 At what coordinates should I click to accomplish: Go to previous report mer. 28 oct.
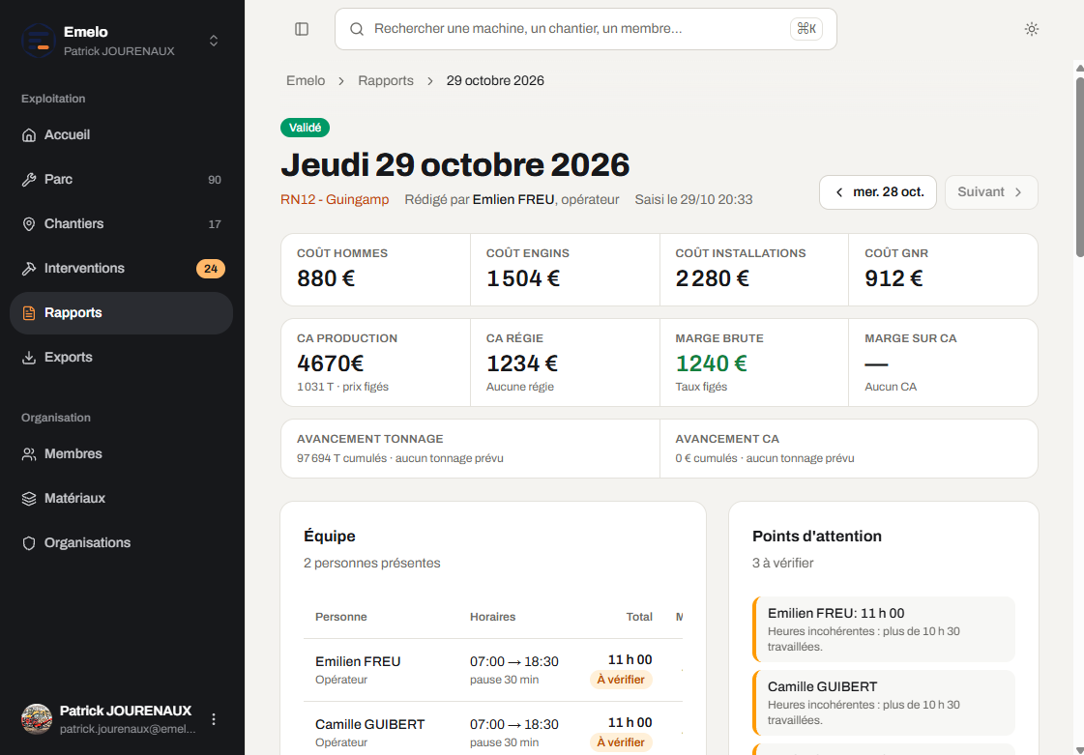pos(878,192)
